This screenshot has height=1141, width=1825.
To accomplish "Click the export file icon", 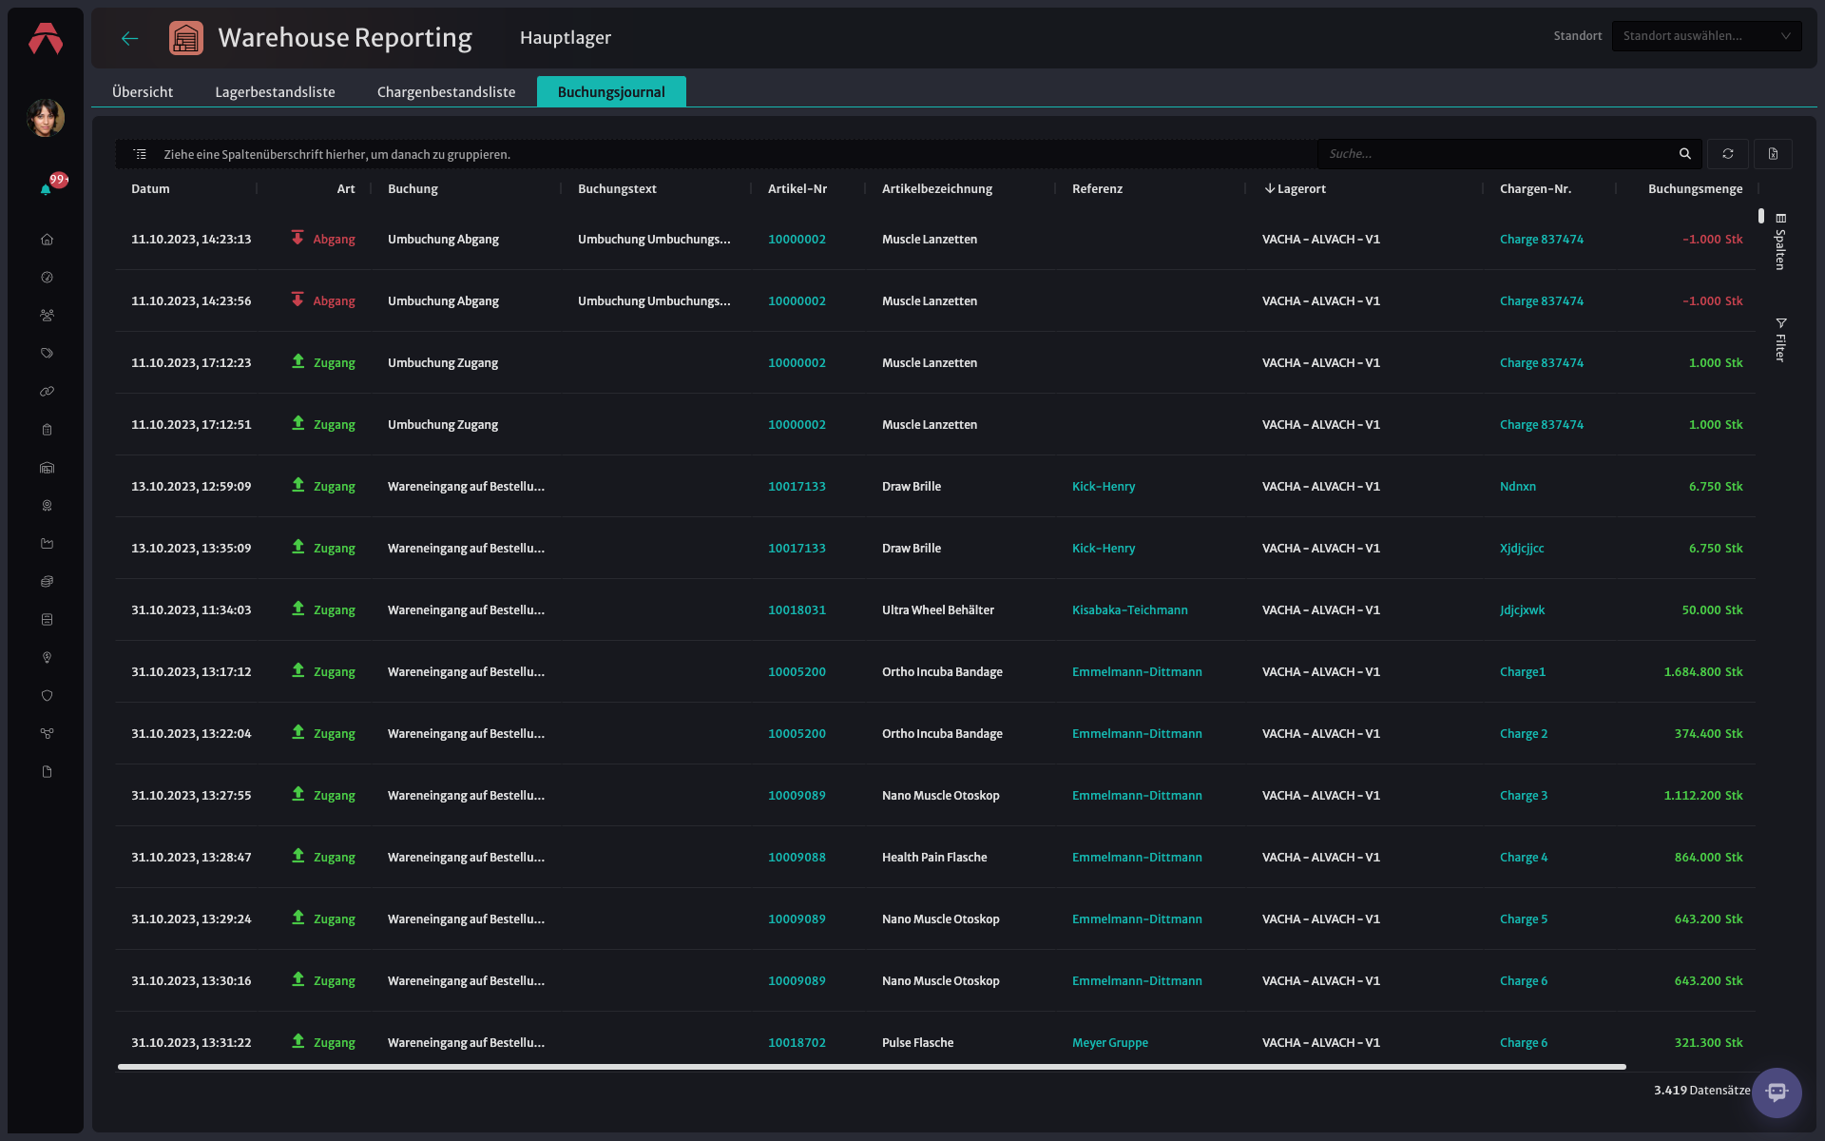I will (1773, 154).
